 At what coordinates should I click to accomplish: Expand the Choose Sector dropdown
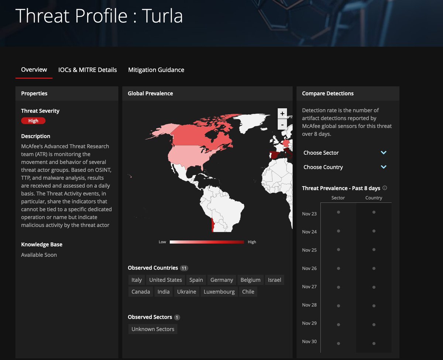click(x=345, y=152)
